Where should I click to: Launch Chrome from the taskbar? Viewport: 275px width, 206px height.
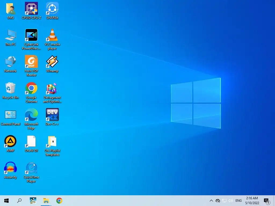[x=59, y=201]
